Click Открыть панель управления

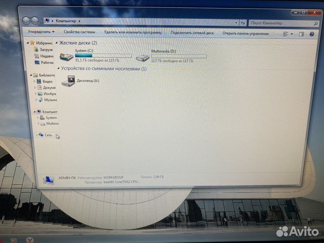pyautogui.click(x=246, y=33)
